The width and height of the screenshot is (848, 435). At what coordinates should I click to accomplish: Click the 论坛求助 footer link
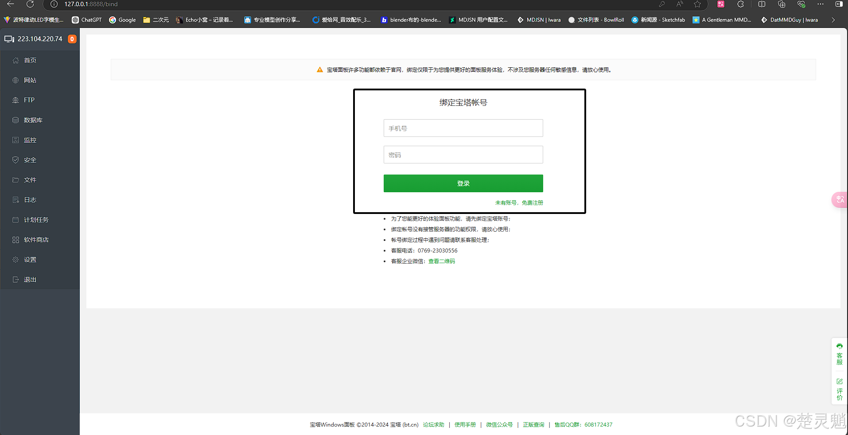click(x=433, y=425)
